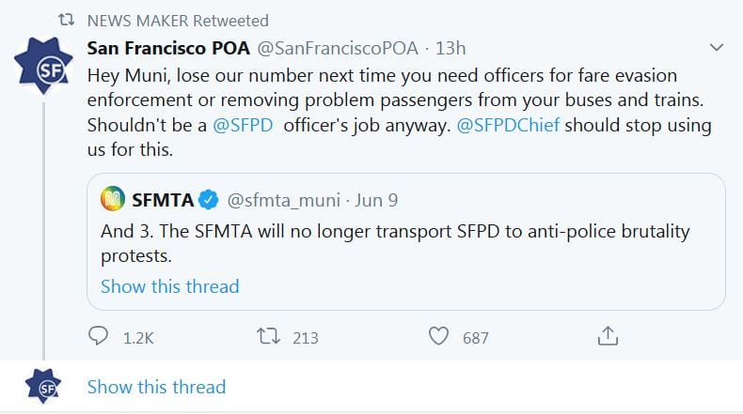Click Show this thread in quoted tweet

[x=170, y=286]
